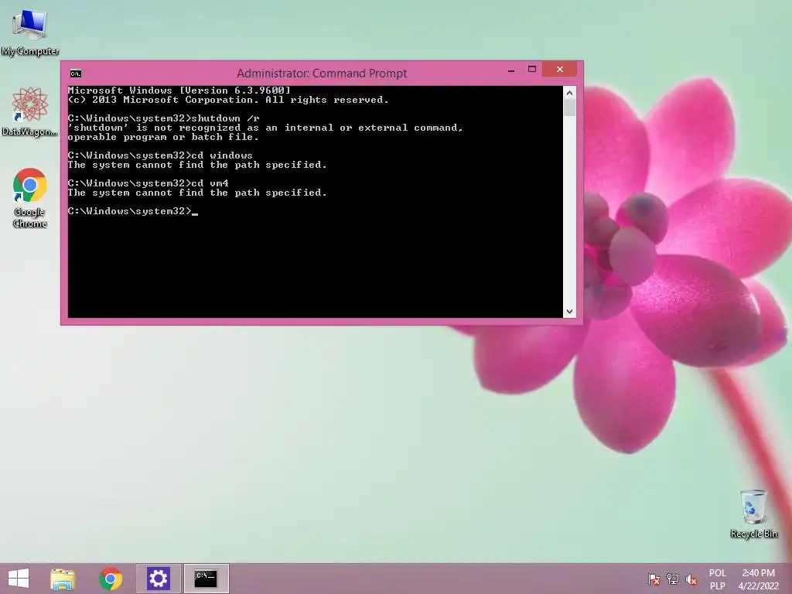Open the Action Center flag icon
Screen dimensions: 792x594
point(654,579)
